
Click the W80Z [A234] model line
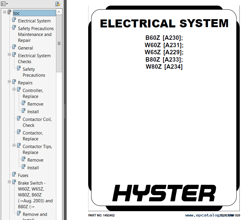point(164,67)
